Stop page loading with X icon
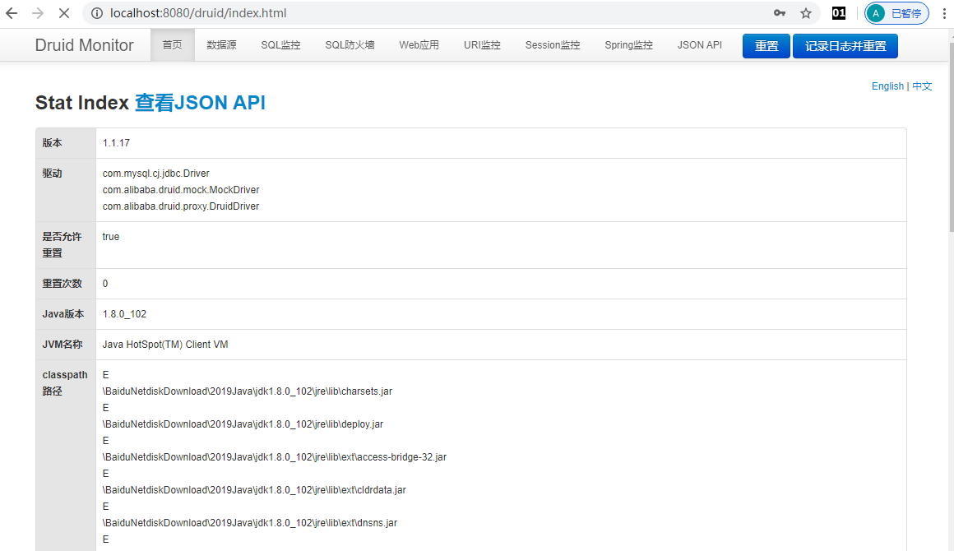This screenshot has width=954, height=551. click(x=64, y=13)
